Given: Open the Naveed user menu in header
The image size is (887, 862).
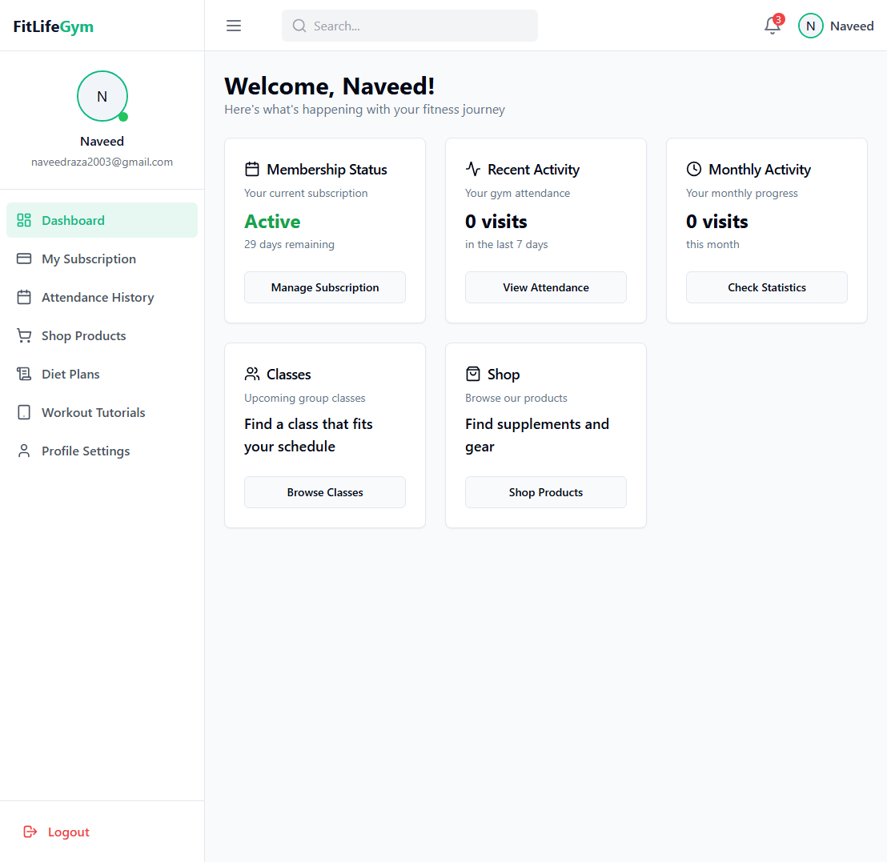Looking at the screenshot, I should click(x=836, y=26).
